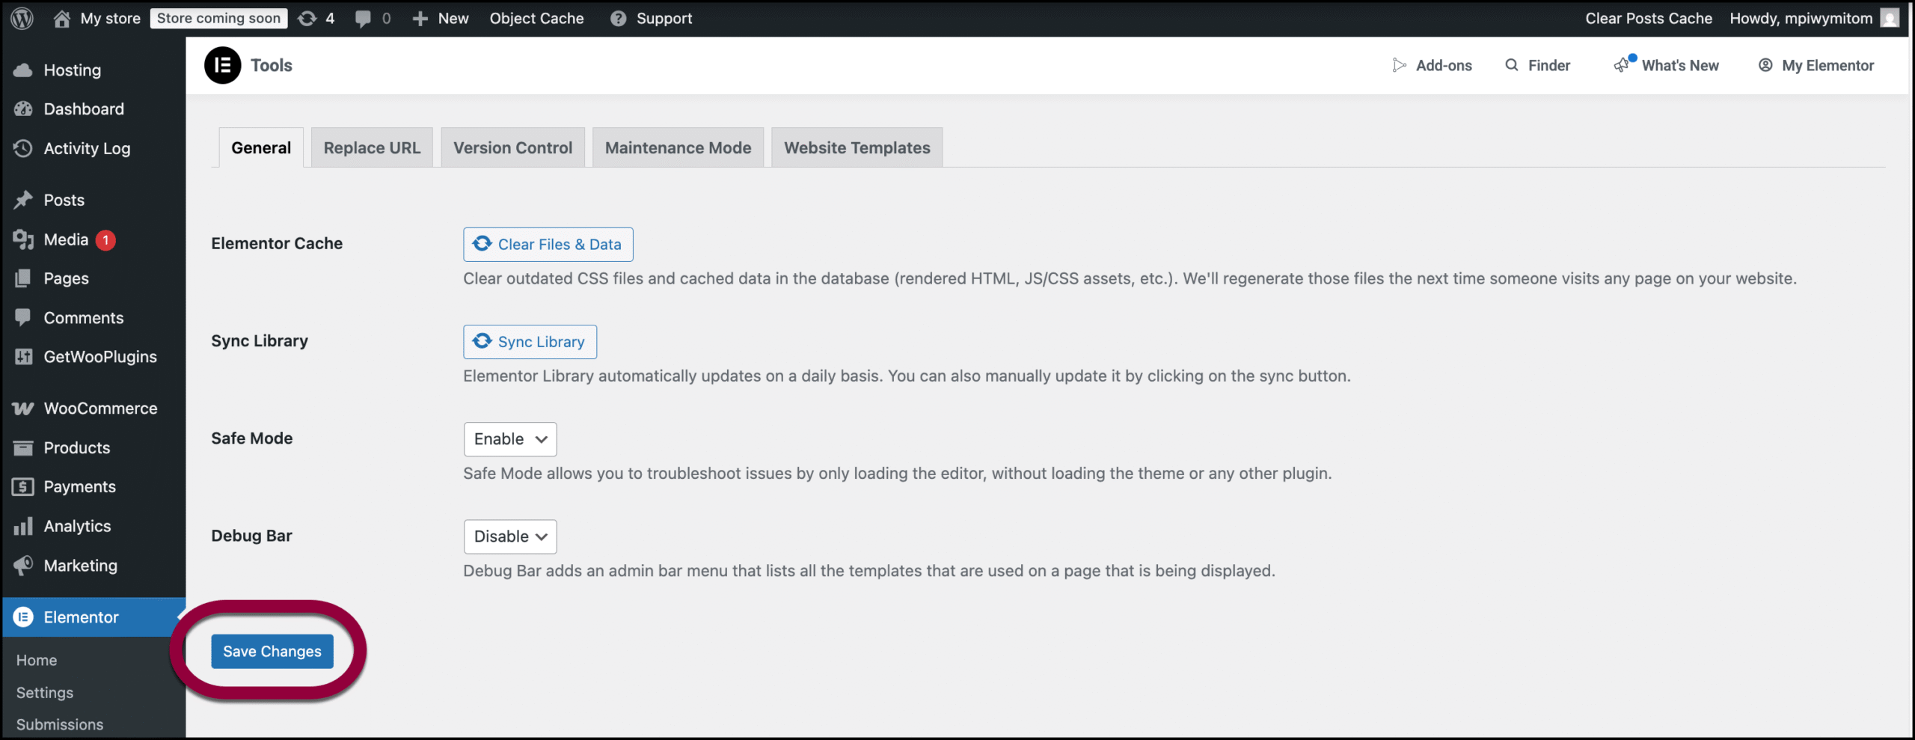
Task: Click the Dashboard gauge icon
Action: [x=23, y=109]
